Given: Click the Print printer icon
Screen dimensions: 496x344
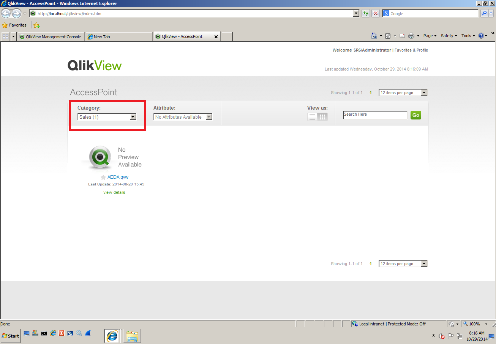Looking at the screenshot, I should coord(411,36).
